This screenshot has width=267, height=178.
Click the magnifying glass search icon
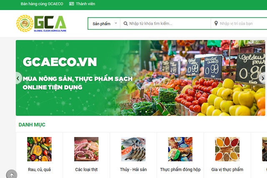[126, 23]
